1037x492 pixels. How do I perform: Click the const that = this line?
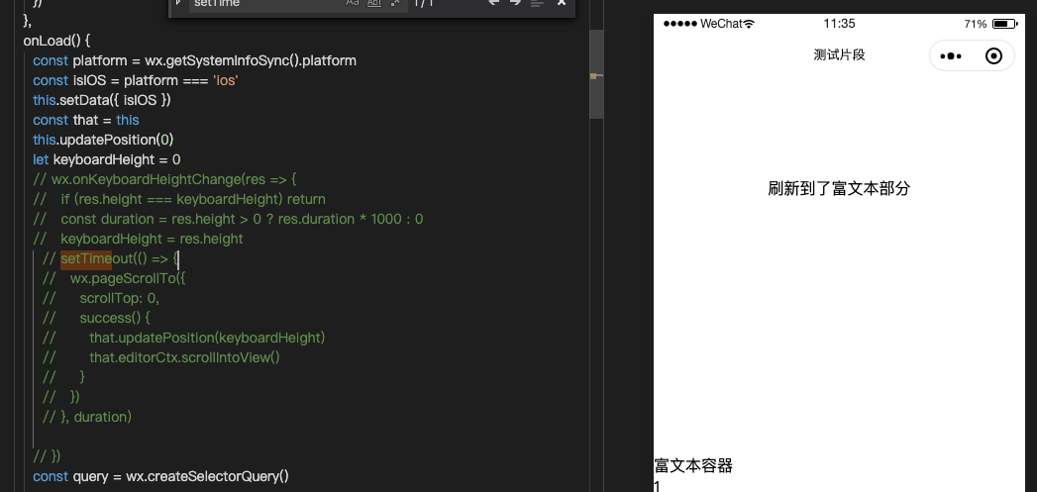(86, 120)
